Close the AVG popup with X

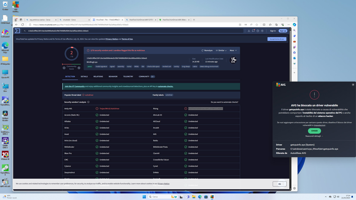point(353,85)
